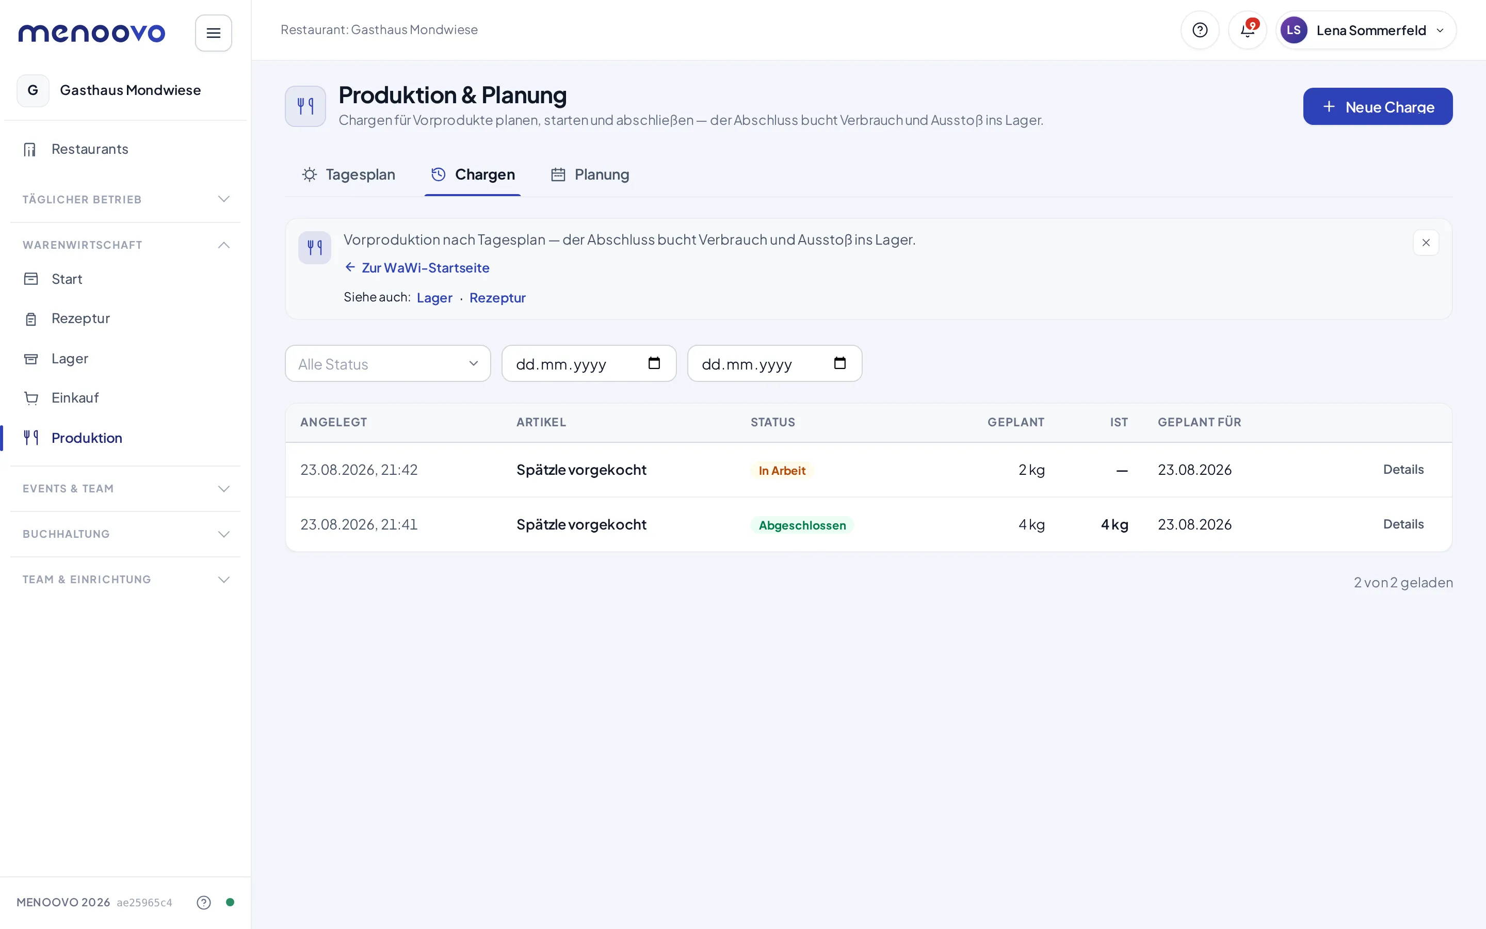This screenshot has width=1486, height=929.
Task: Click the 2 von 2 geladen text
Action: tap(1402, 583)
